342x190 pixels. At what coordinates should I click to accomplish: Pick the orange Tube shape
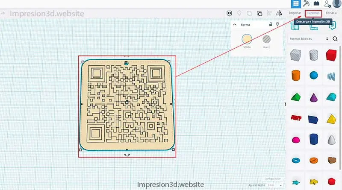click(314, 161)
